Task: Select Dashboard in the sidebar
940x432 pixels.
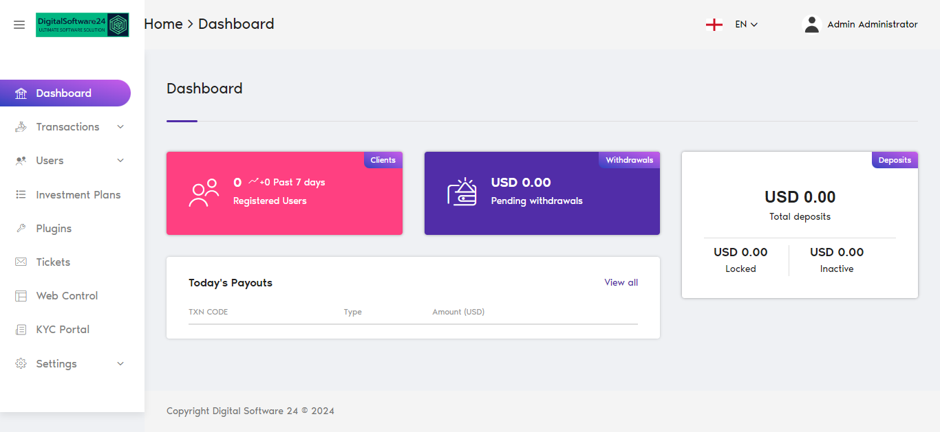Action: point(64,93)
